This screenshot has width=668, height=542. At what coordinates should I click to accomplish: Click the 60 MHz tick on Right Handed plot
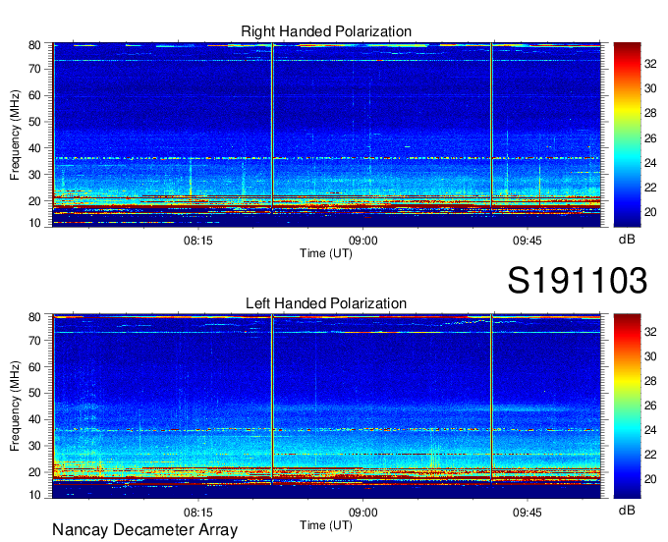pyautogui.click(x=34, y=95)
